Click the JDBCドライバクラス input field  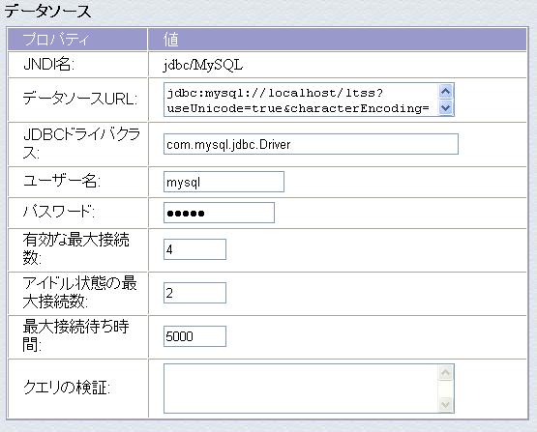tap(311, 144)
